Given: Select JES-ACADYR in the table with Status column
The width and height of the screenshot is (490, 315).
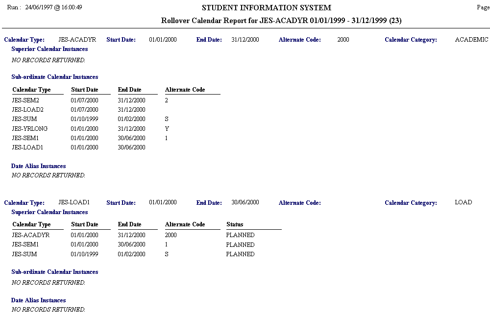Looking at the screenshot, I should (30, 235).
